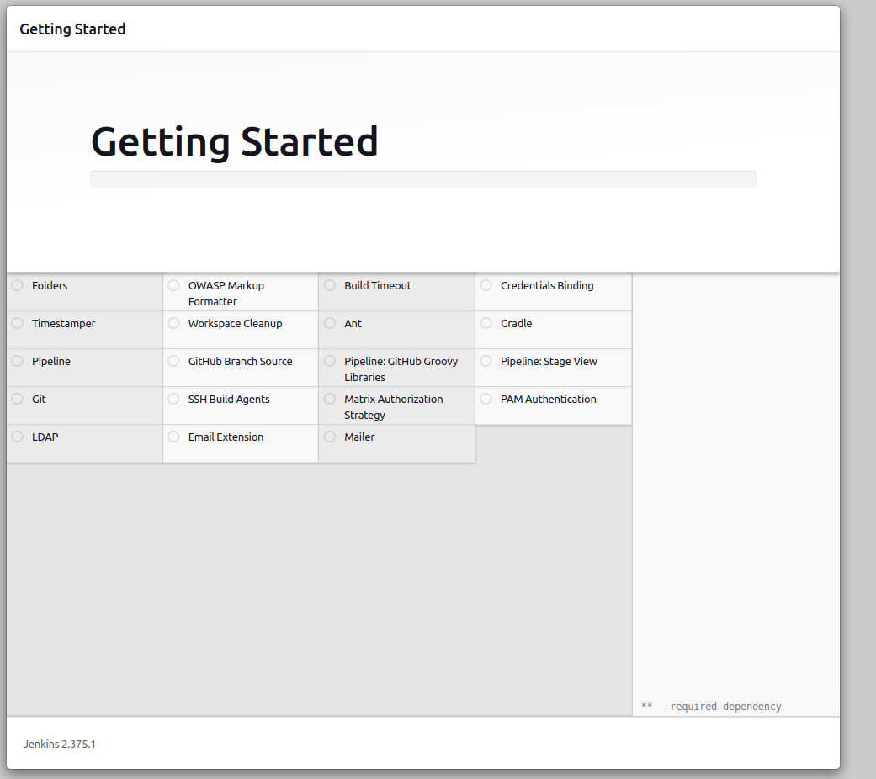
Task: Click the 'OWASP Markup Formatter' text
Action: 226,294
